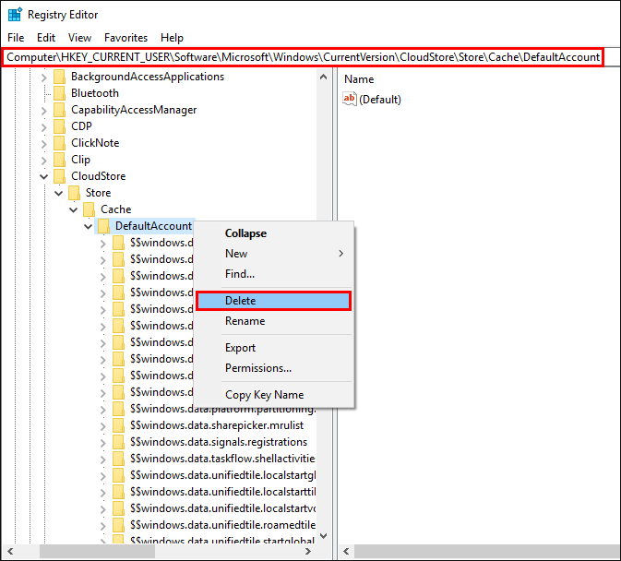The height and width of the screenshot is (561, 621).
Task: Select the (Default) value entry
Action: 380,100
